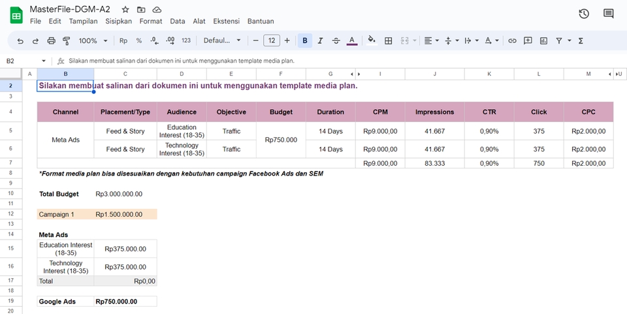The height and width of the screenshot is (314, 627).
Task: Open the text color picker
Action: [x=352, y=40]
